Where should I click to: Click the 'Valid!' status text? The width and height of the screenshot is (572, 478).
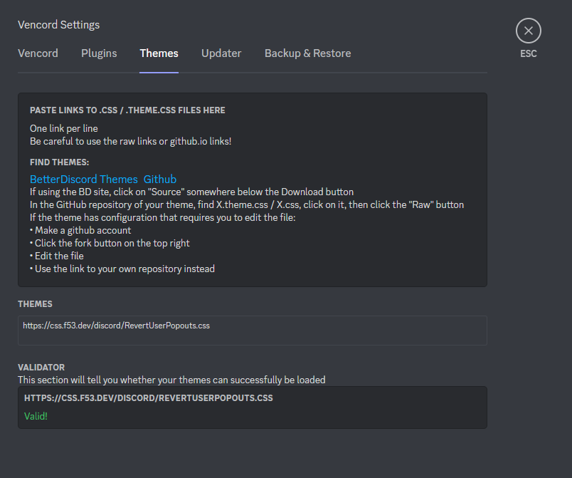point(36,416)
